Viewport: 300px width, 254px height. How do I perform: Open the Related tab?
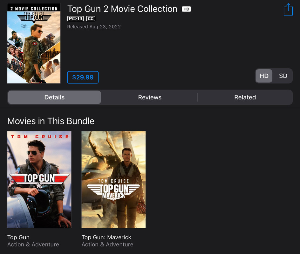(x=245, y=97)
